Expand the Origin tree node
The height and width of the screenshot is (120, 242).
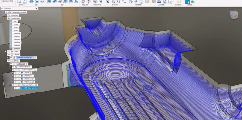[x=5, y=52]
